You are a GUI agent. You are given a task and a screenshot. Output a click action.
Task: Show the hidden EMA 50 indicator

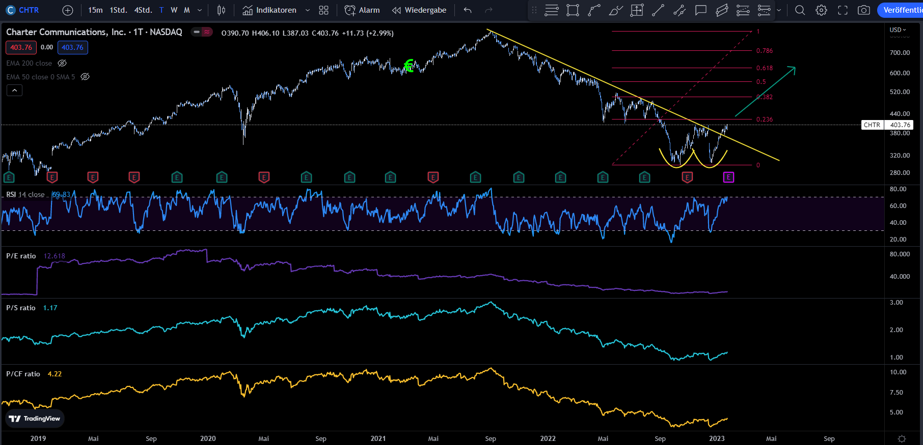[x=85, y=77]
